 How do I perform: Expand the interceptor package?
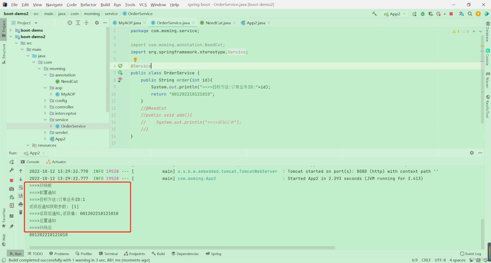(x=45, y=113)
